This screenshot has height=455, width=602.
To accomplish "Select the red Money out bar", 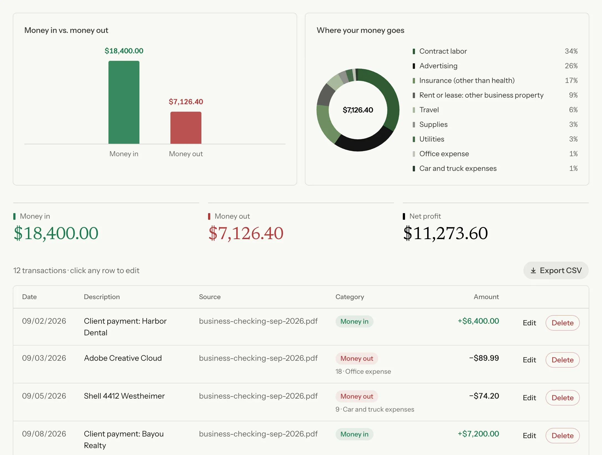I will tap(186, 128).
